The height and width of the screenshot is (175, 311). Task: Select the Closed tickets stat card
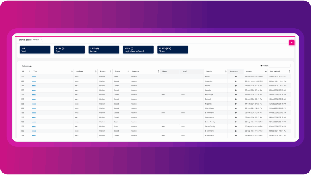(173, 50)
